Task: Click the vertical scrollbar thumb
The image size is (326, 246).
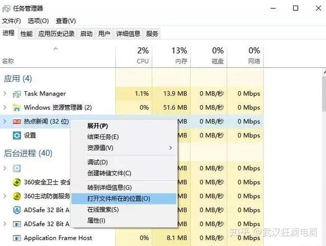Action: tap(324, 94)
